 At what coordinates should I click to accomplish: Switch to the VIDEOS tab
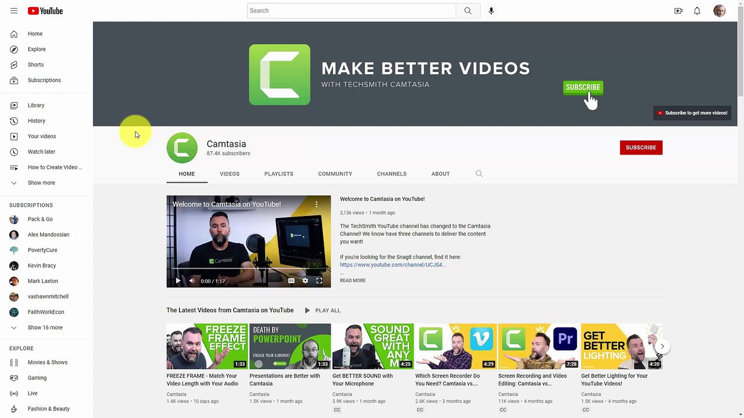click(230, 174)
